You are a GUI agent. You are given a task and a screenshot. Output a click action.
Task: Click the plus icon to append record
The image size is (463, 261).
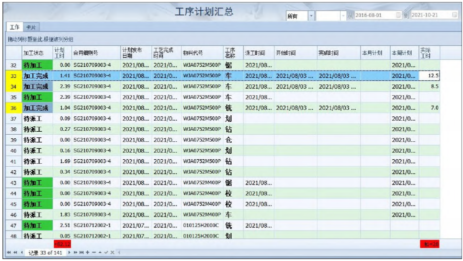(x=87, y=253)
